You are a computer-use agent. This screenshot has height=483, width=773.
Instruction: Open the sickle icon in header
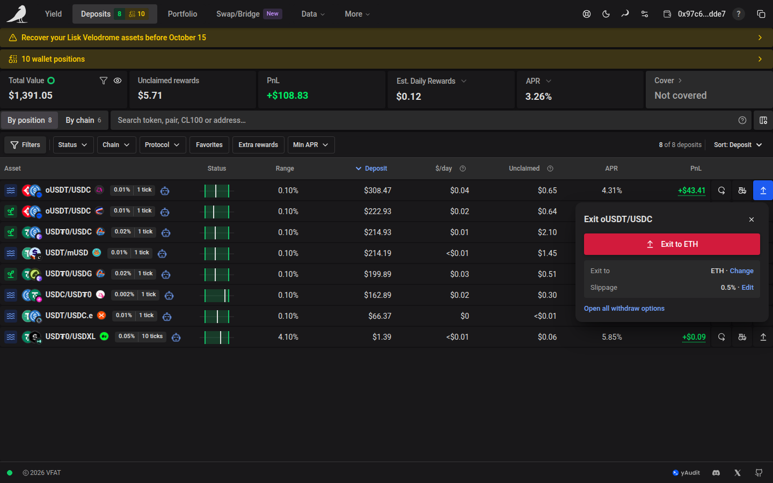(x=625, y=14)
